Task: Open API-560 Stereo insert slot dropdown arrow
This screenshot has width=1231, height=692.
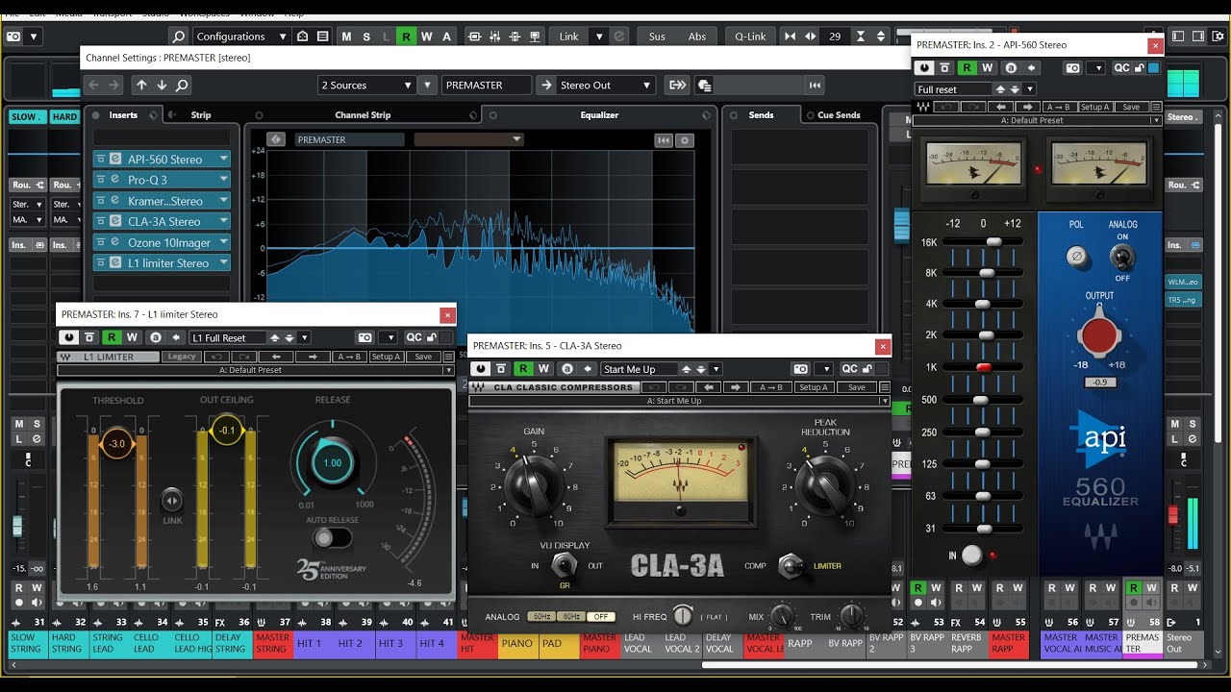Action: (x=223, y=159)
